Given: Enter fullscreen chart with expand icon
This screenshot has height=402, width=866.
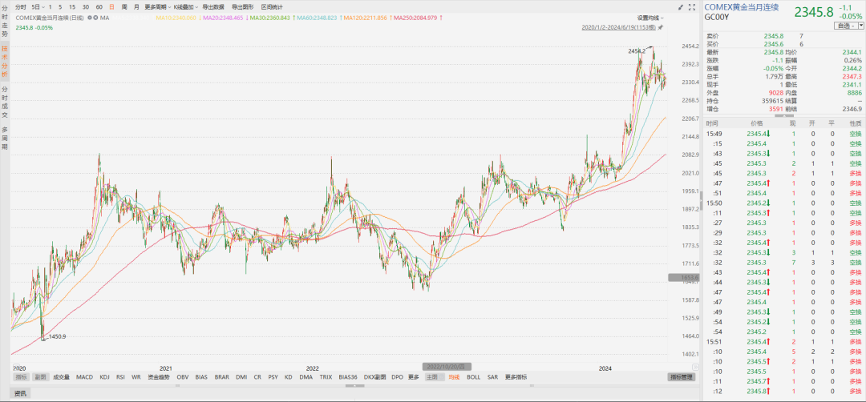Looking at the screenshot, I should coord(692,6).
